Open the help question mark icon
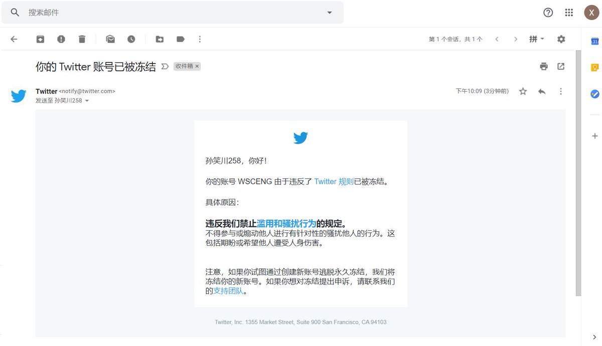This screenshot has width=602, height=346. pyautogui.click(x=548, y=13)
